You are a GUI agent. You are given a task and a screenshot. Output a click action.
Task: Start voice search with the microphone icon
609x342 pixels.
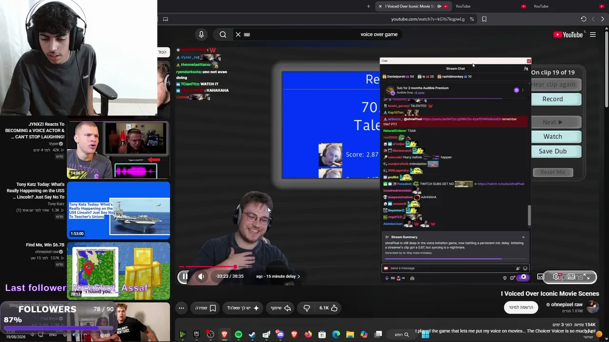pos(201,34)
